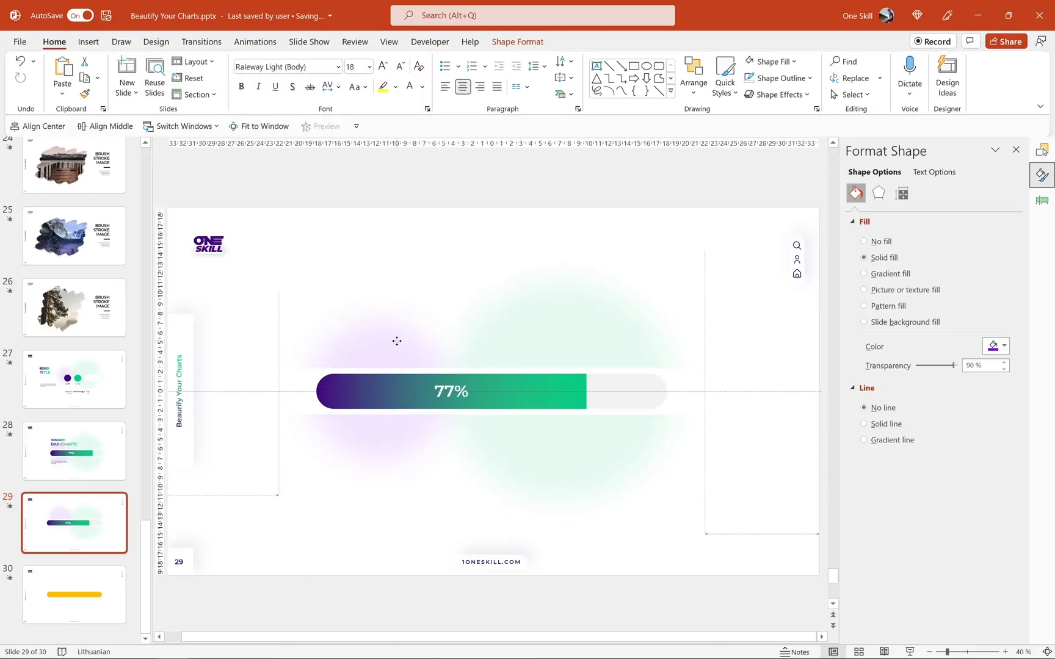This screenshot has height=659, width=1055.
Task: Open the Shape Format tab
Action: click(x=518, y=41)
